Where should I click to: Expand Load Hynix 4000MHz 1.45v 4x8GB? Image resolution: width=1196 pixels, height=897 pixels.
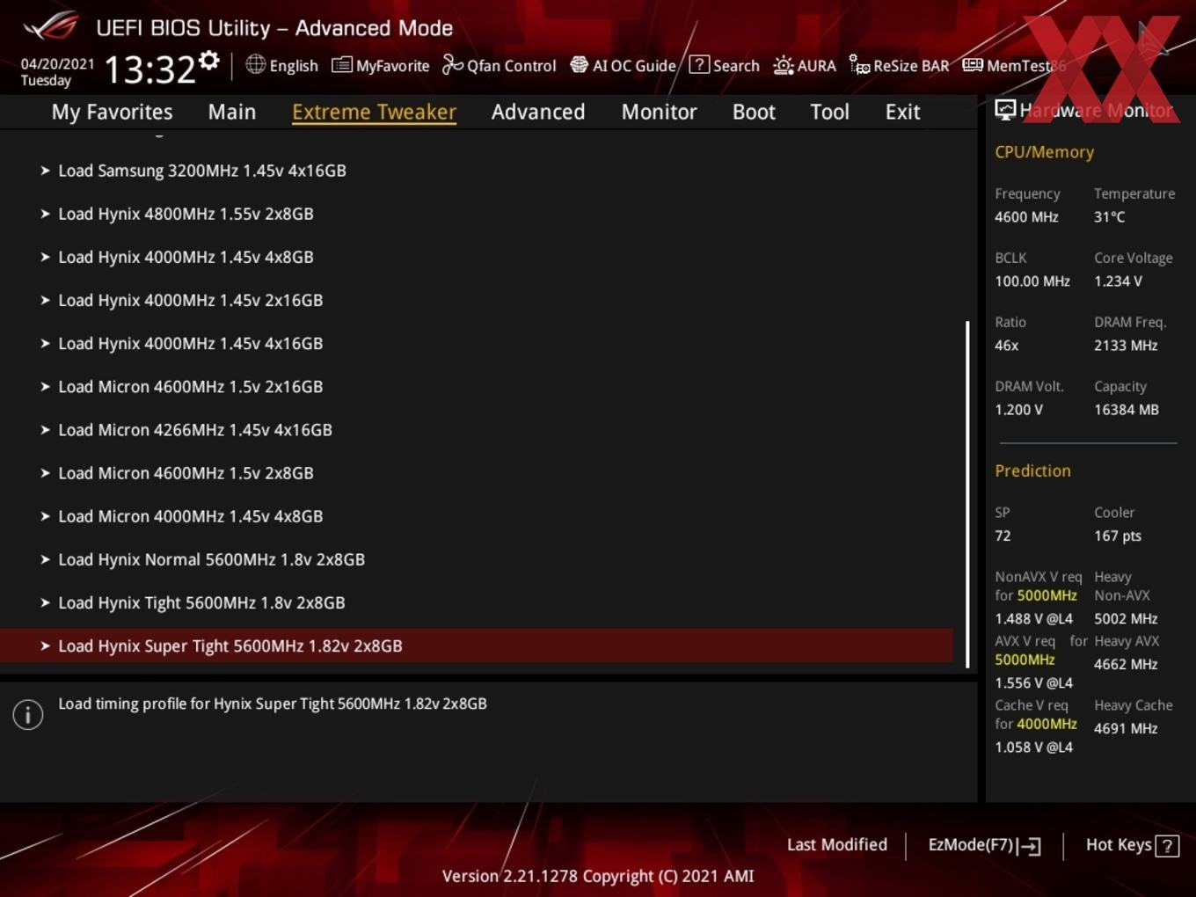pos(476,257)
